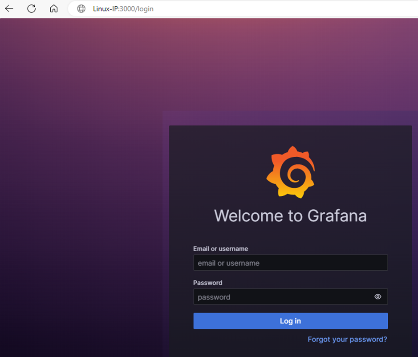Go to the browser home page

(x=54, y=8)
